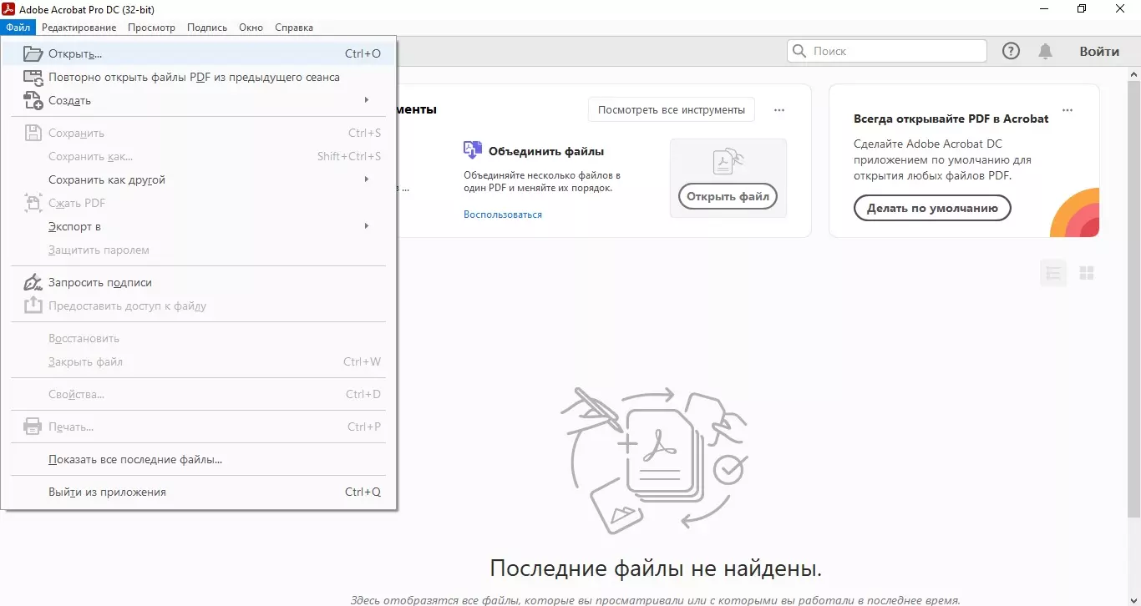This screenshot has width=1141, height=606.
Task: Click the pen signature icon beside Запросить подписи
Action: (x=33, y=282)
